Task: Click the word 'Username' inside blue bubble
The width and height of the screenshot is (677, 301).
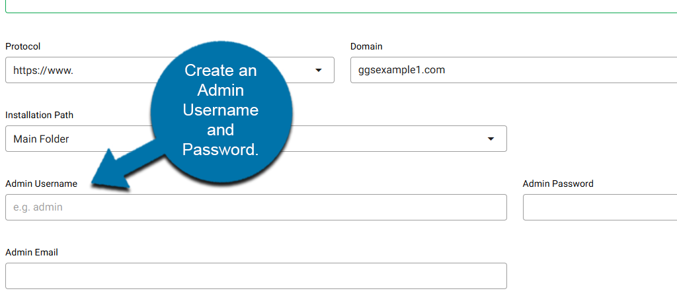Action: [220, 110]
